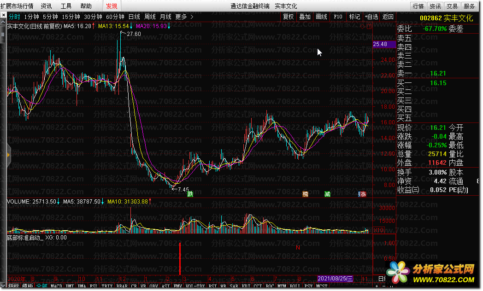Click the MA20: 15.93 indicator label

[151, 26]
